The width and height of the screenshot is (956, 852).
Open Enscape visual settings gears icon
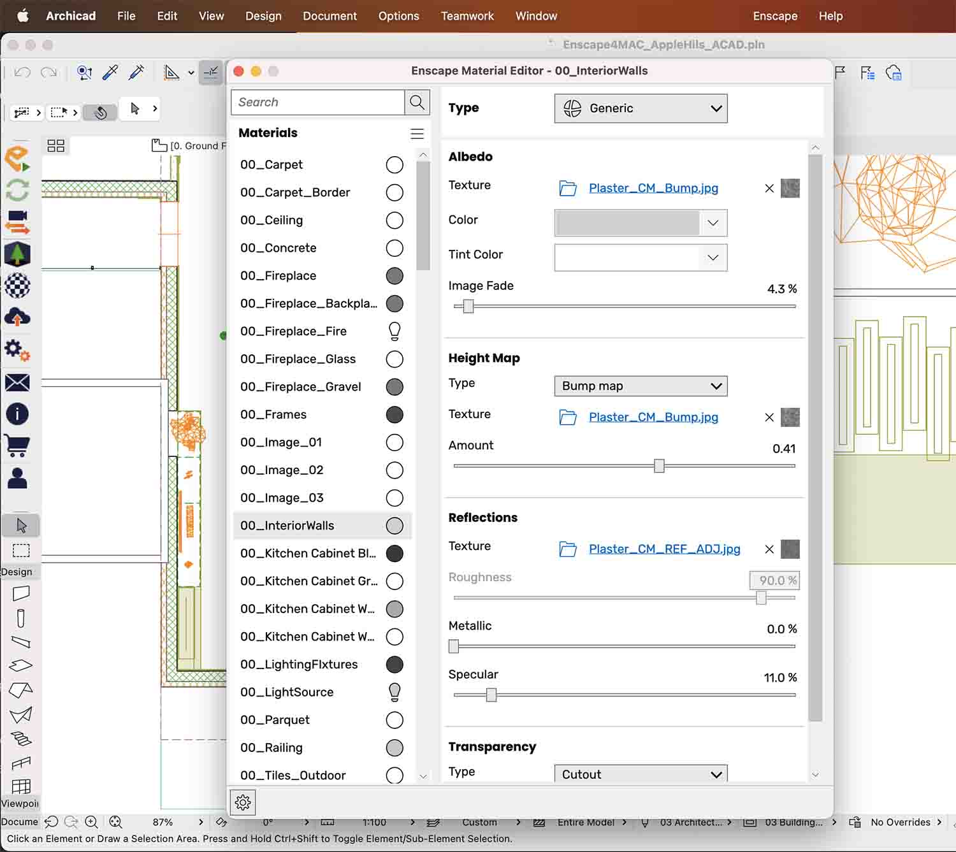tap(17, 350)
